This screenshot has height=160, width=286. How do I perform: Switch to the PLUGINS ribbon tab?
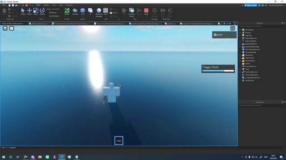[69, 5]
